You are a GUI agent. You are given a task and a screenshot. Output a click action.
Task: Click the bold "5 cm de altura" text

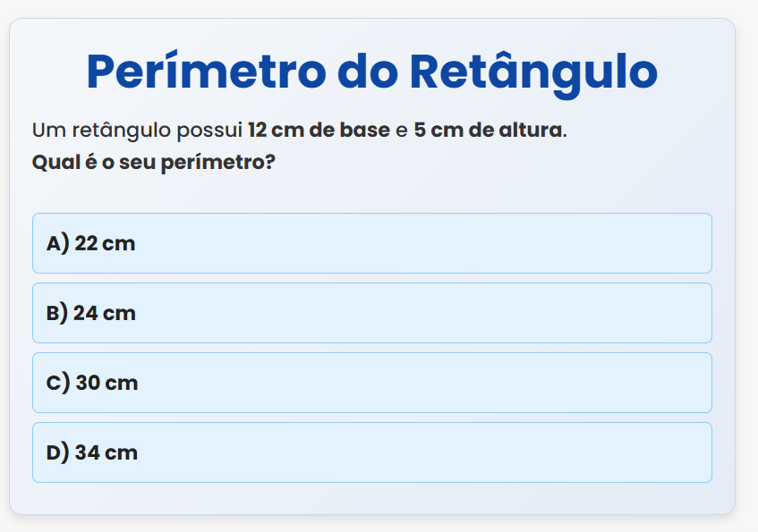point(488,131)
